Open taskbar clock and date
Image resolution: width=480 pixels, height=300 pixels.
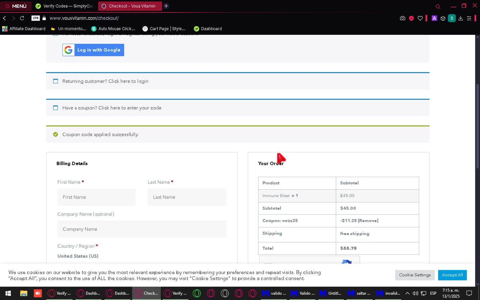451,293
